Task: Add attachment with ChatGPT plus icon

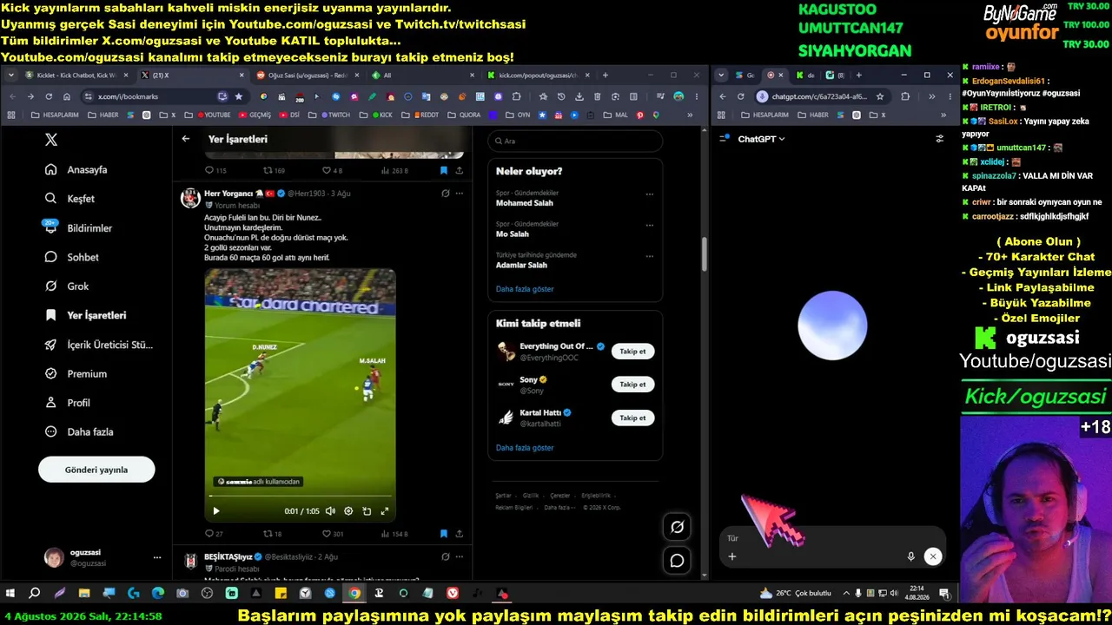Action: point(732,556)
